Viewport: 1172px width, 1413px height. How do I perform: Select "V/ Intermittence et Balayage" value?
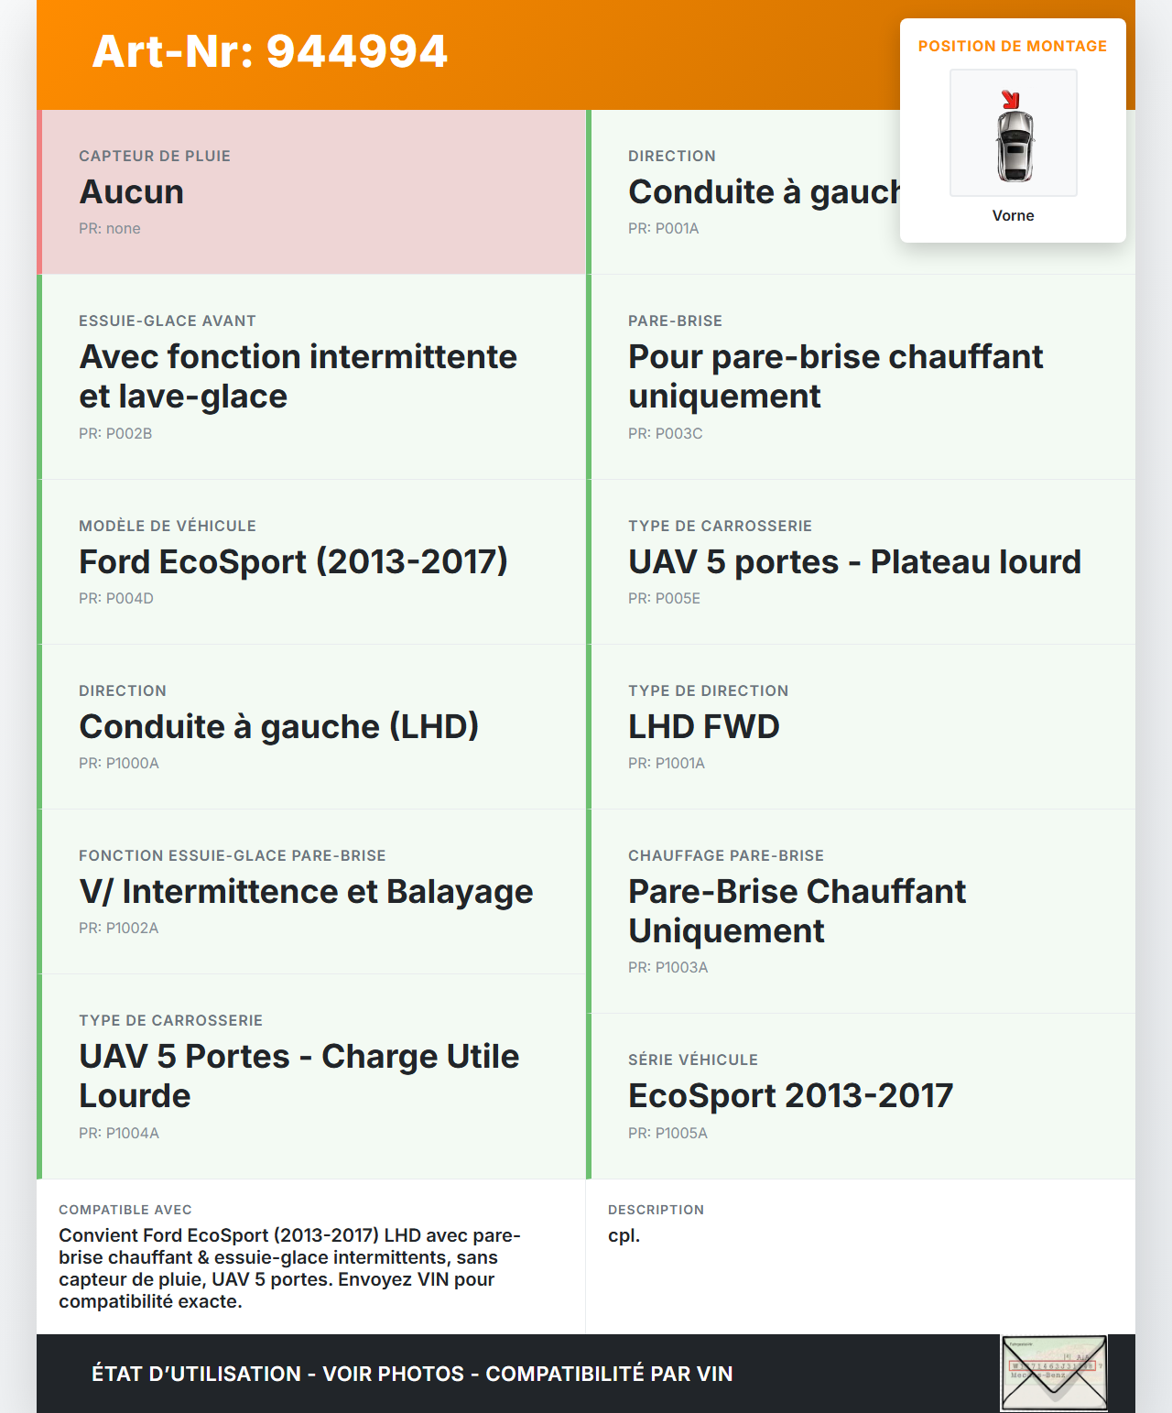[306, 892]
